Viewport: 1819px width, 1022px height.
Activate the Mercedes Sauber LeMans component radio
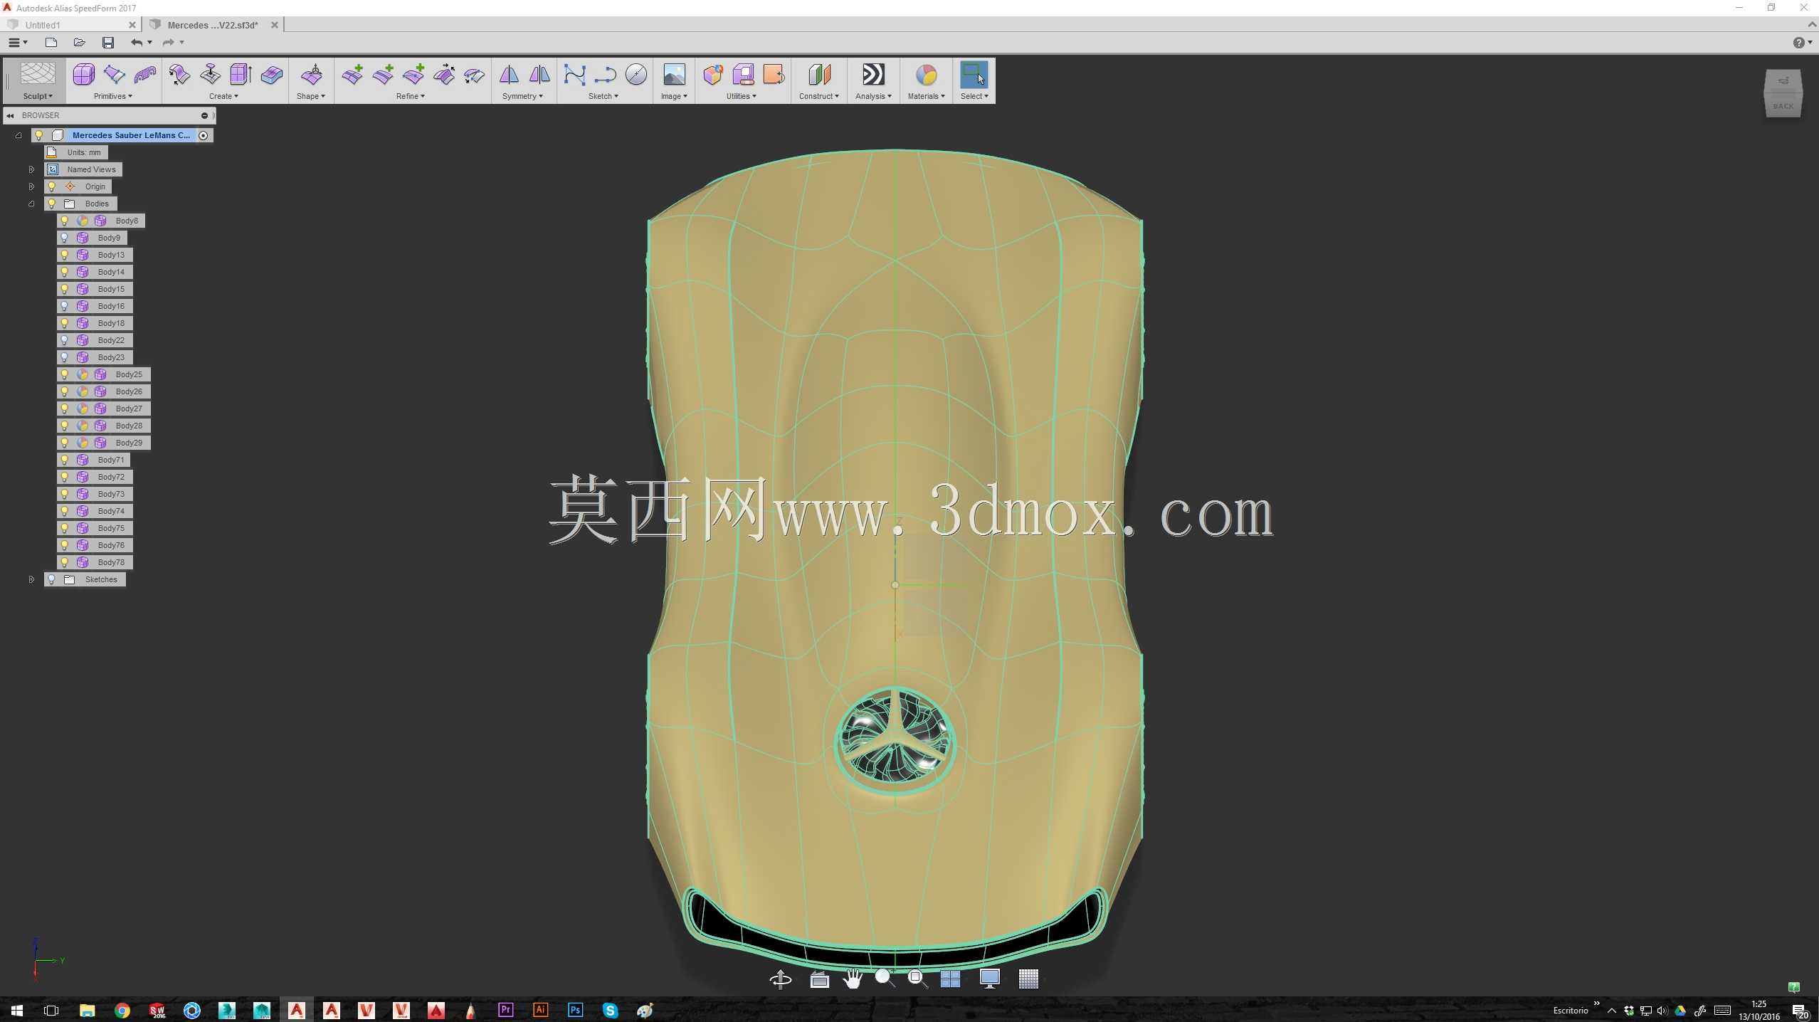[204, 135]
